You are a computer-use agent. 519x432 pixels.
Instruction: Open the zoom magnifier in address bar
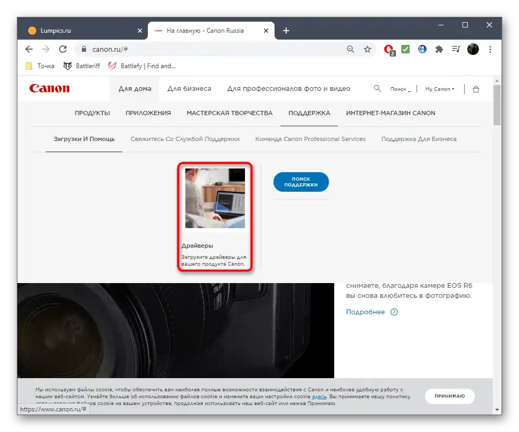(350, 49)
